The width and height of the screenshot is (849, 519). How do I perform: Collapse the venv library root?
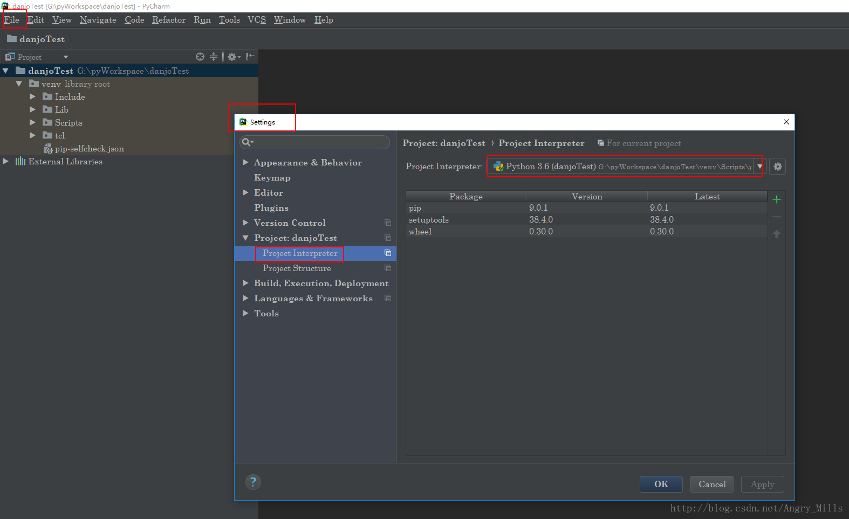pos(19,84)
